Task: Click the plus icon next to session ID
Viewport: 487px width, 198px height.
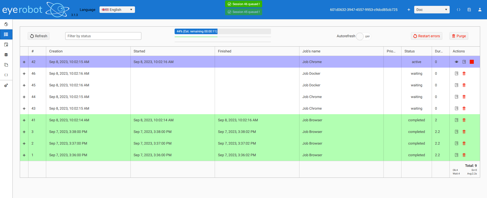Action: point(409,10)
